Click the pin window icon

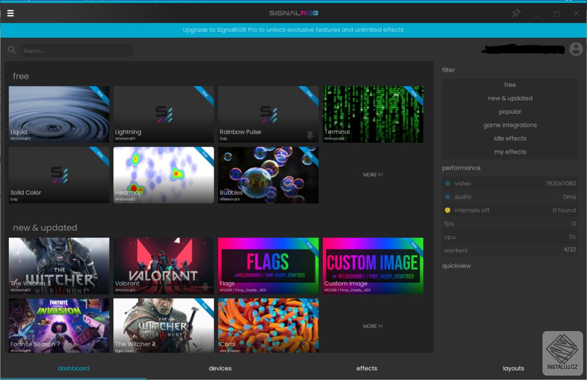(516, 13)
